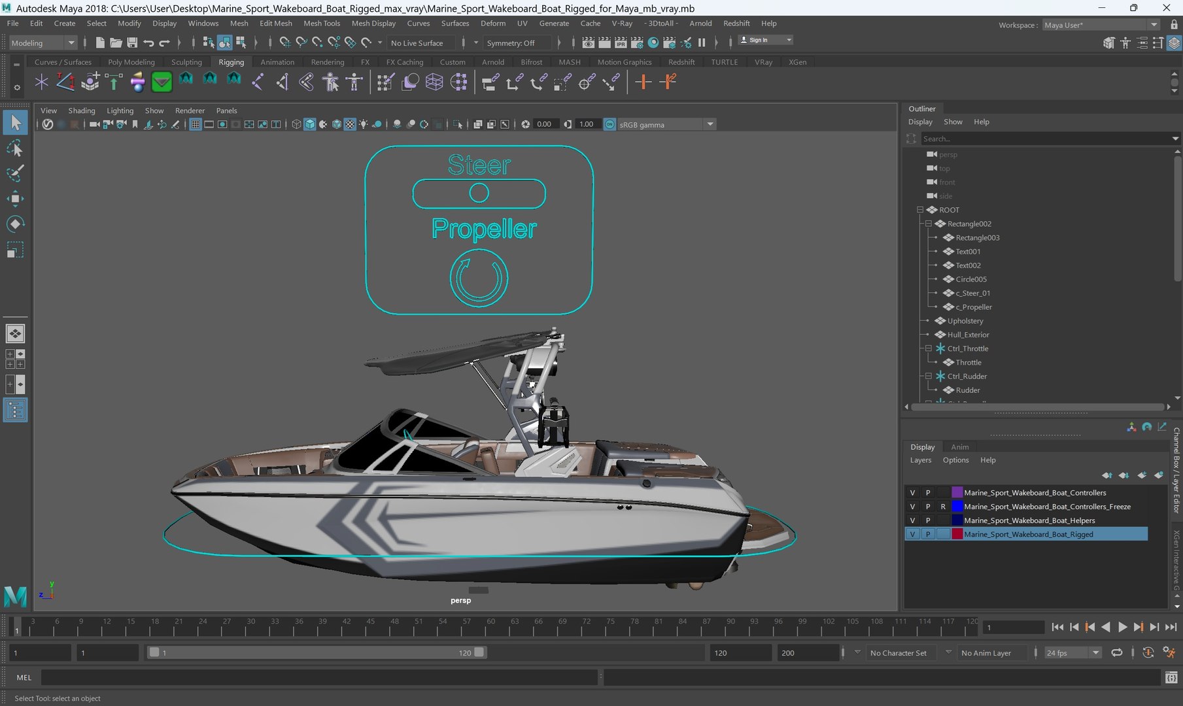Open the Deform menu
The height and width of the screenshot is (706, 1183).
coord(493,23)
